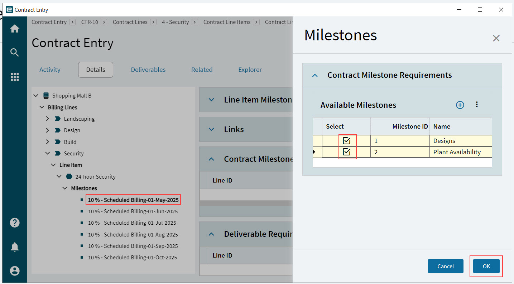Select Scheduled Billing-01-Jul-2025 milestone
Image resolution: width=514 pixels, height=284 pixels.
point(132,223)
